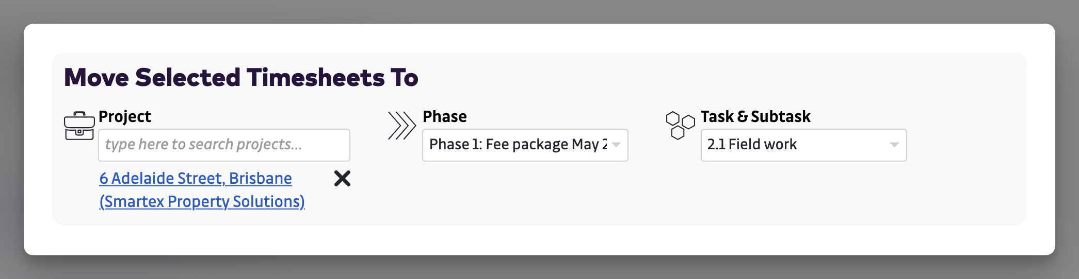Click the empty grey panel area
The height and width of the screenshot is (279, 1079).
[671, 196]
